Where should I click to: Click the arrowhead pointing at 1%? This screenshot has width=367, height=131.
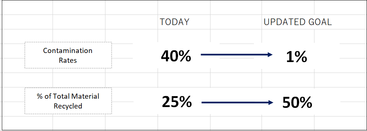270,55
